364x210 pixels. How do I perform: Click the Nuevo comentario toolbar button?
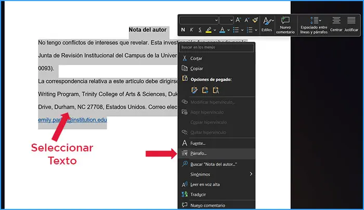(x=285, y=25)
